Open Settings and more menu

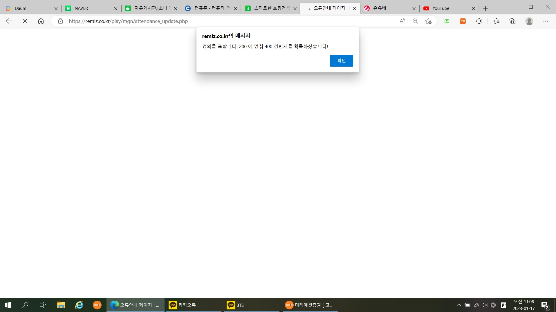point(546,21)
